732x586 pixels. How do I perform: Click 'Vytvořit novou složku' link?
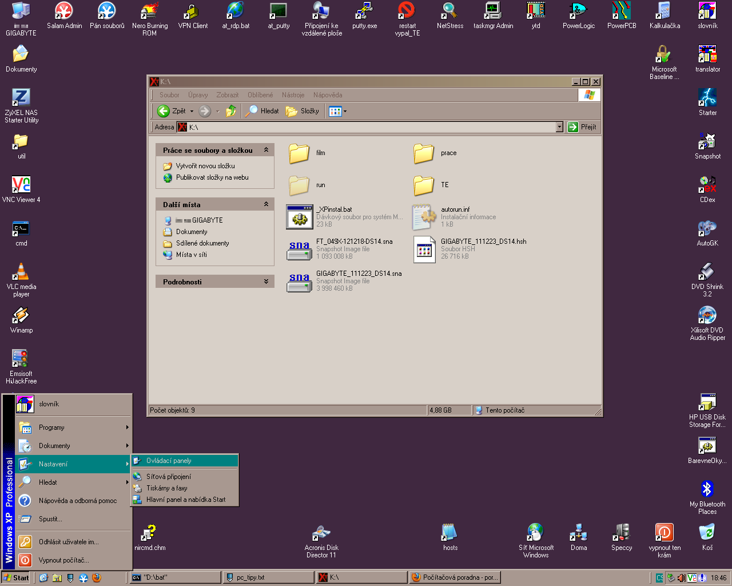click(x=205, y=166)
